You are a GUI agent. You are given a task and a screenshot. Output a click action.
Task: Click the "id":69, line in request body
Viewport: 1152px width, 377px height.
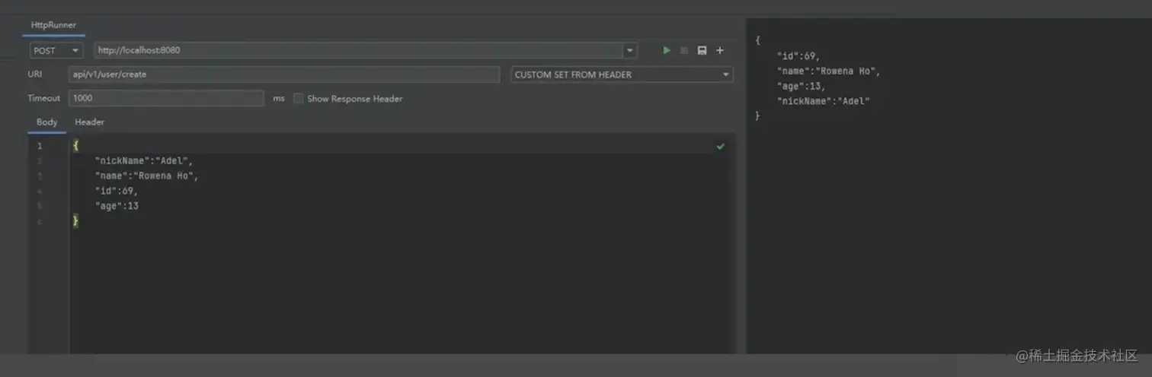[117, 192]
